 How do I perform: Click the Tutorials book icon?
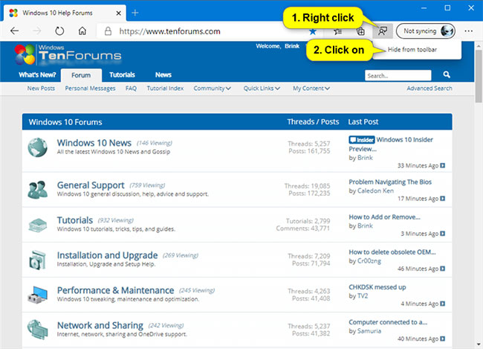coord(37,225)
